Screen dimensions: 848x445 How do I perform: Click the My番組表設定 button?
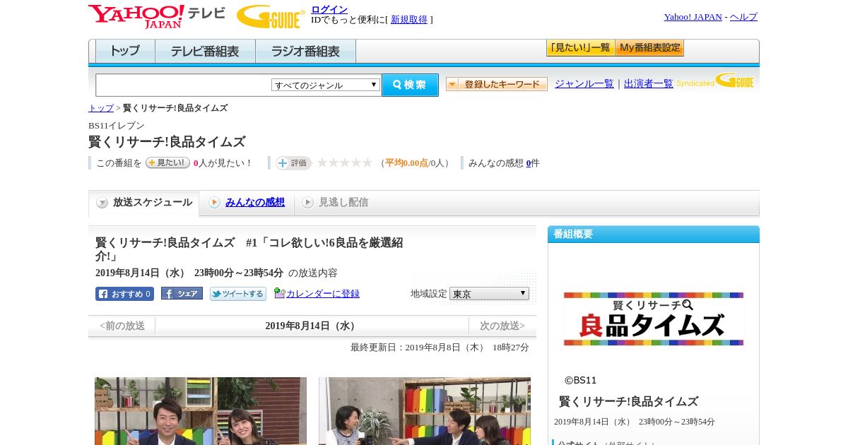click(649, 48)
